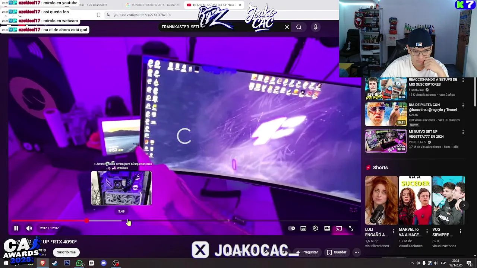
Task: Open the taskbar clock and date
Action: [x=456, y=263]
